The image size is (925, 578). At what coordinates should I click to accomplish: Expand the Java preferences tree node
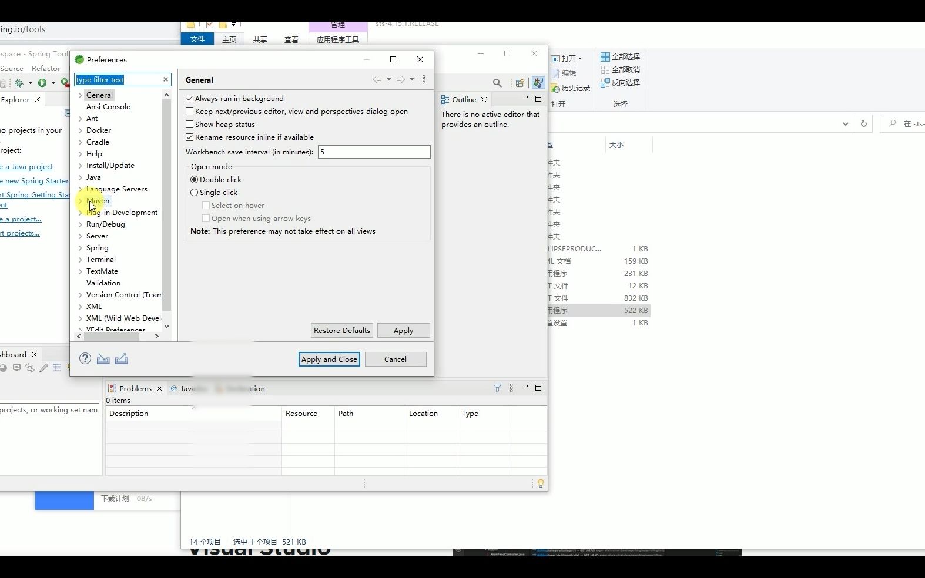(x=81, y=177)
